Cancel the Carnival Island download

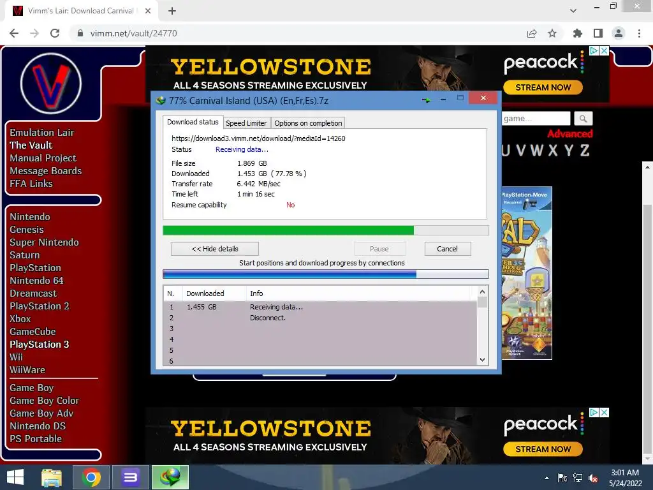[x=447, y=249]
